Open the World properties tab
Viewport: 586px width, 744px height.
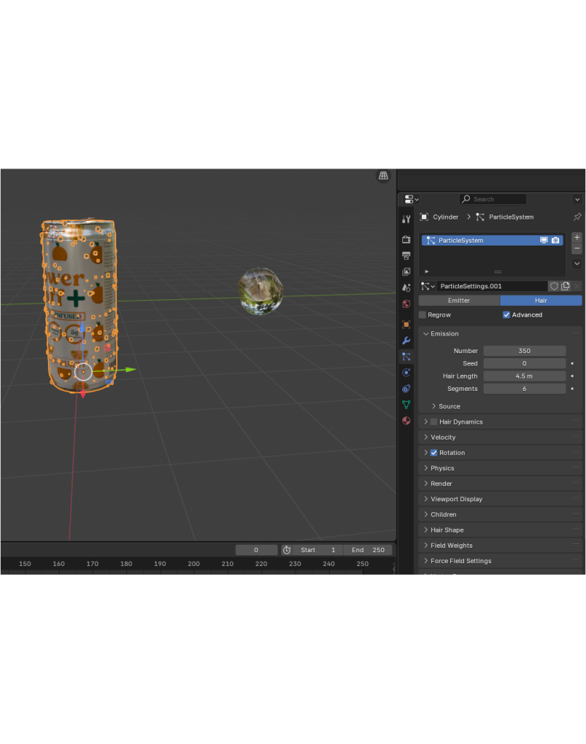406,304
